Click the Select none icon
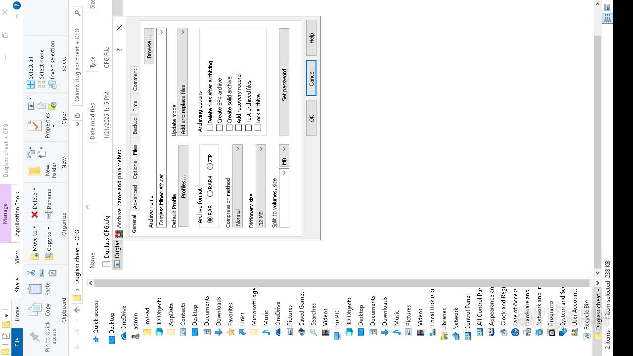Viewport: 633px width, 356px height. (x=42, y=85)
